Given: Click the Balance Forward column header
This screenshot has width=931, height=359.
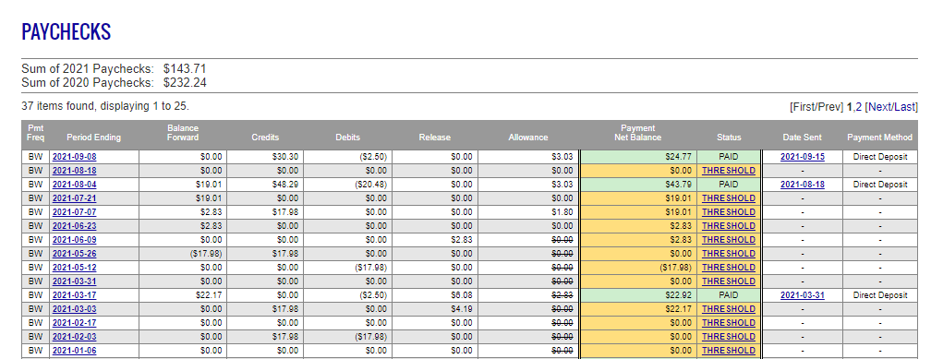Looking at the screenshot, I should pyautogui.click(x=183, y=132).
